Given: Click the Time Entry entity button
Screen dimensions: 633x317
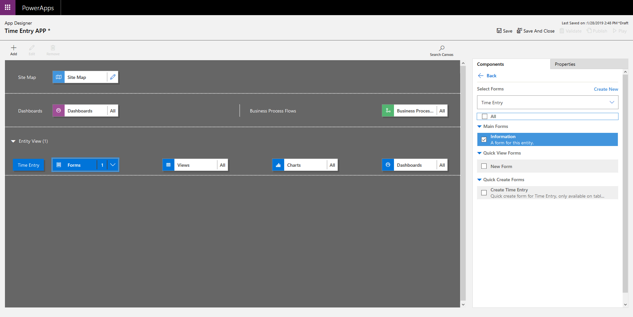Looking at the screenshot, I should tap(29, 165).
